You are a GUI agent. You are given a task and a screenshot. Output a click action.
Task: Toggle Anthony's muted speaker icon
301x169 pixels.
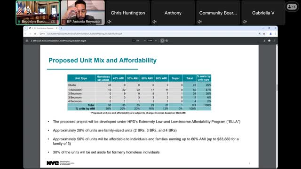point(155,22)
